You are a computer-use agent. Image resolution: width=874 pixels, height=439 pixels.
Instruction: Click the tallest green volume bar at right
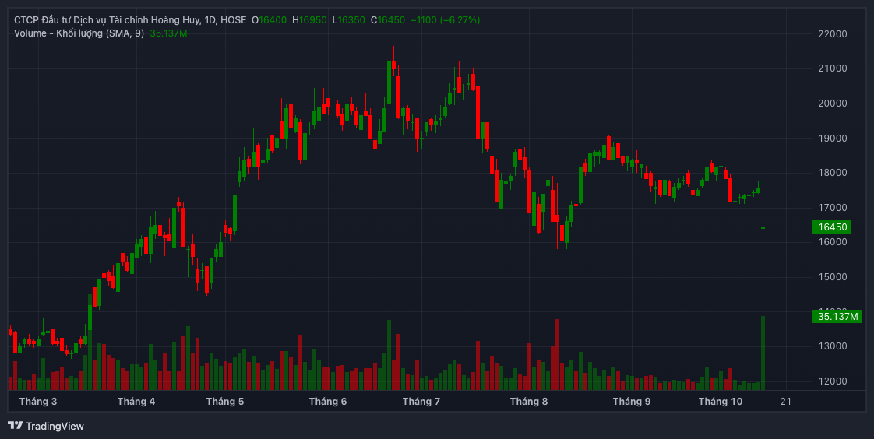(x=763, y=352)
